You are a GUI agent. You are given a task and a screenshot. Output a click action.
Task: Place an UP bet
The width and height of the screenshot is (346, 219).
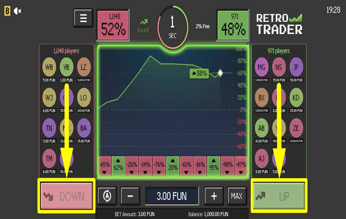[x=279, y=196]
